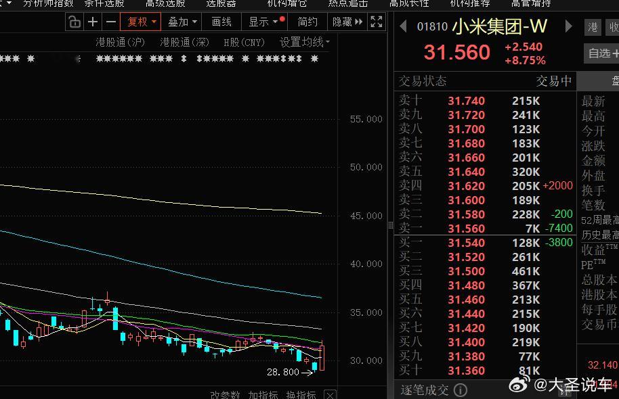Screen dimensions: 619x399
Task: Click 隐藏 to hide side panel
Action: (347, 22)
